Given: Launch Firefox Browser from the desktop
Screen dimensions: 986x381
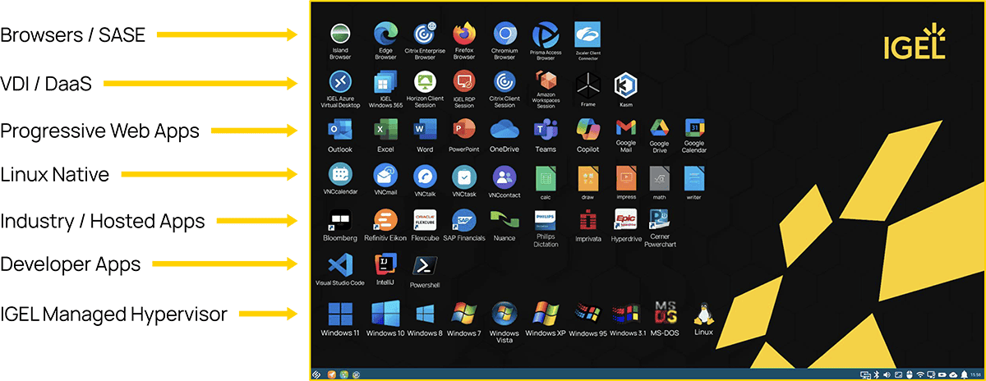Looking at the screenshot, I should 464,34.
